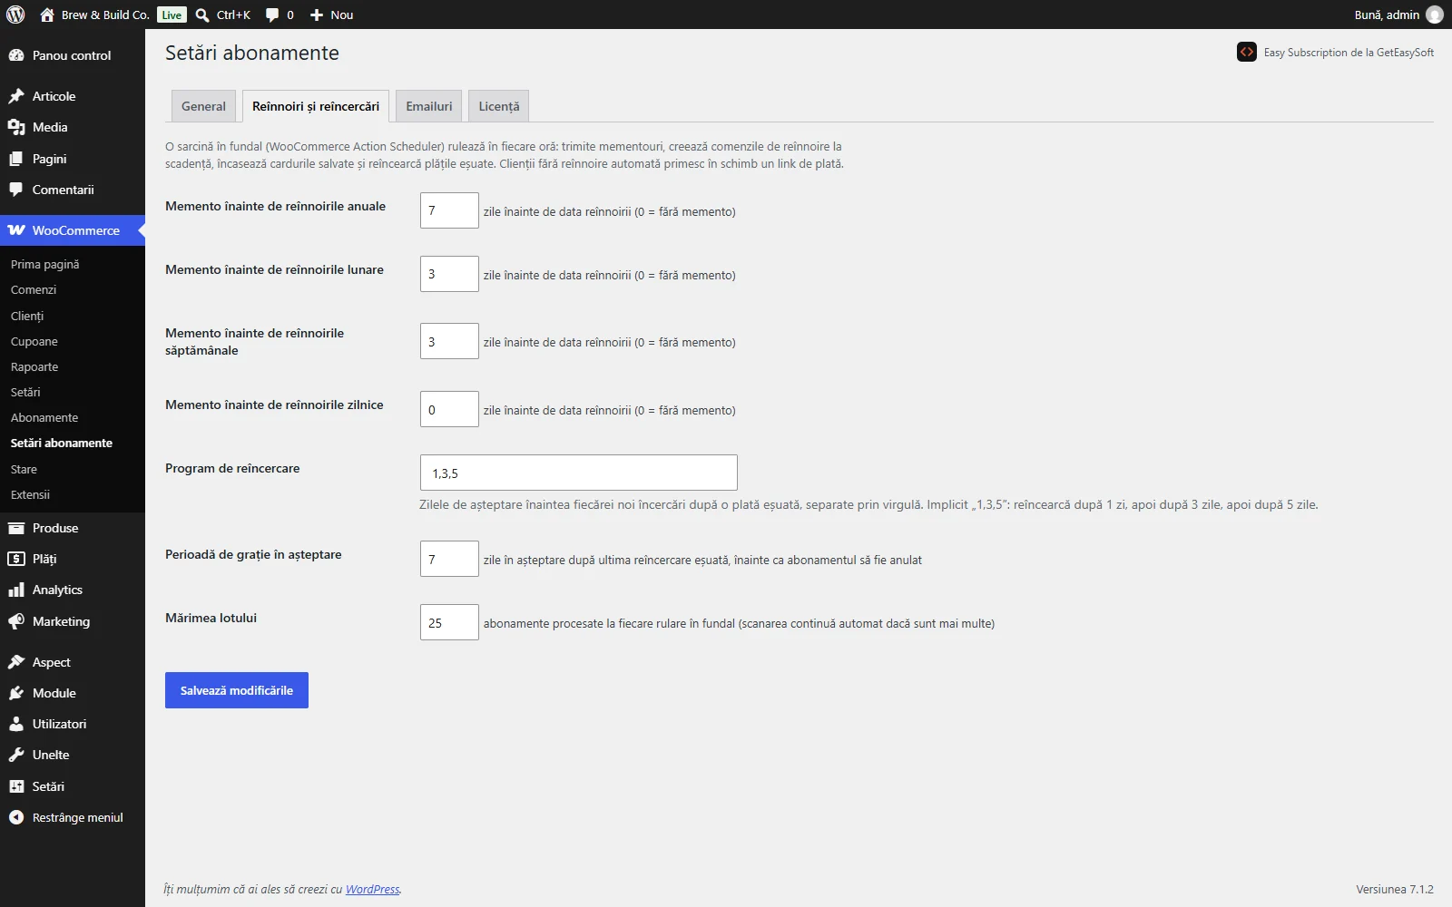Screen dimensions: 1452x907
Task: Click the annual renewal reminder days field
Action: [x=449, y=210]
